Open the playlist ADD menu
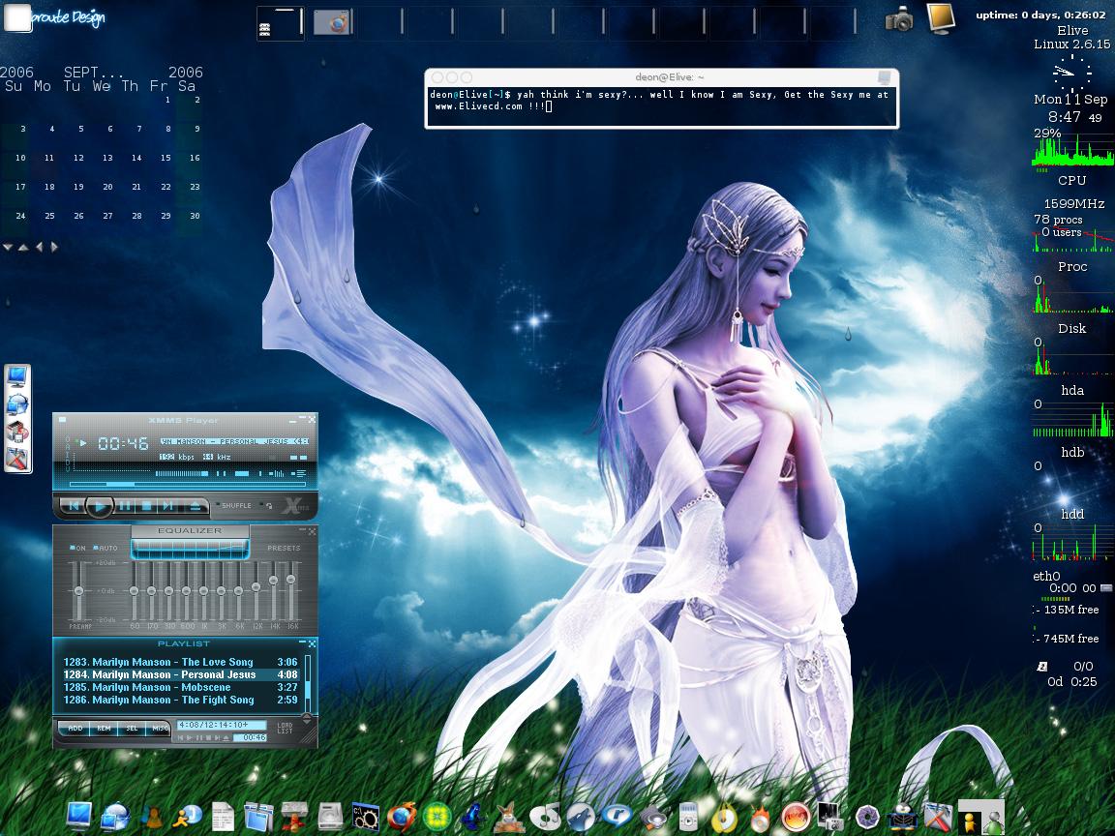 (75, 728)
